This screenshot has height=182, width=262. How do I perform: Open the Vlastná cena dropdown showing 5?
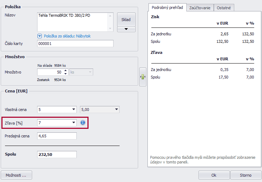57,110
